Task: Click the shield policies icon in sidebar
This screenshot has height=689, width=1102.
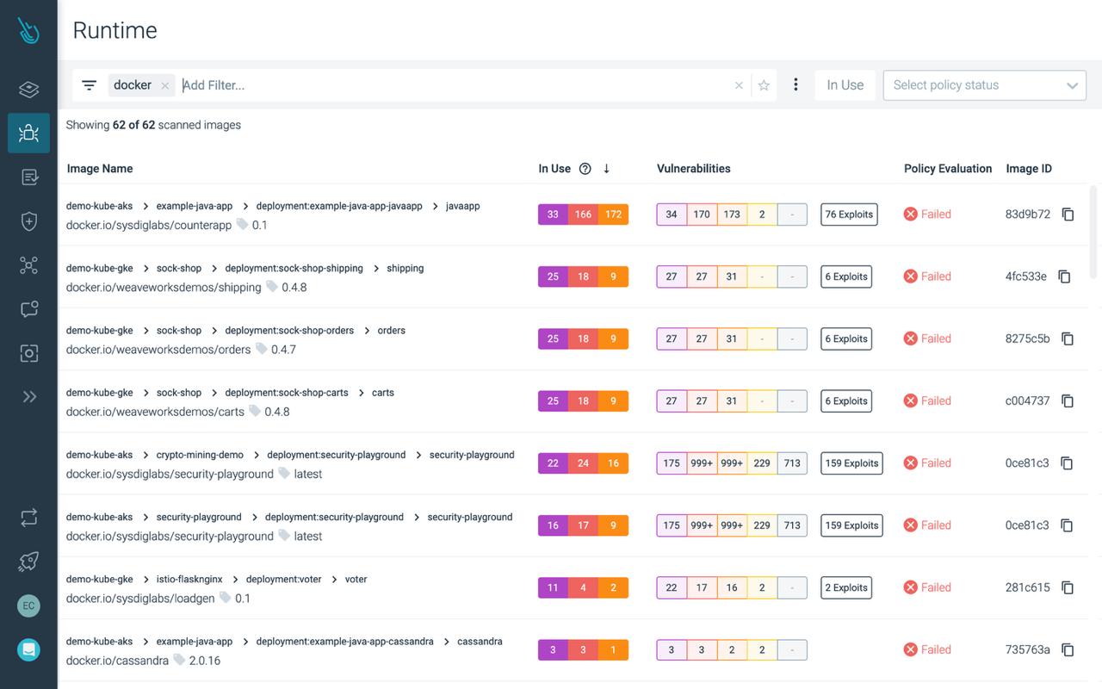Action: (x=28, y=220)
